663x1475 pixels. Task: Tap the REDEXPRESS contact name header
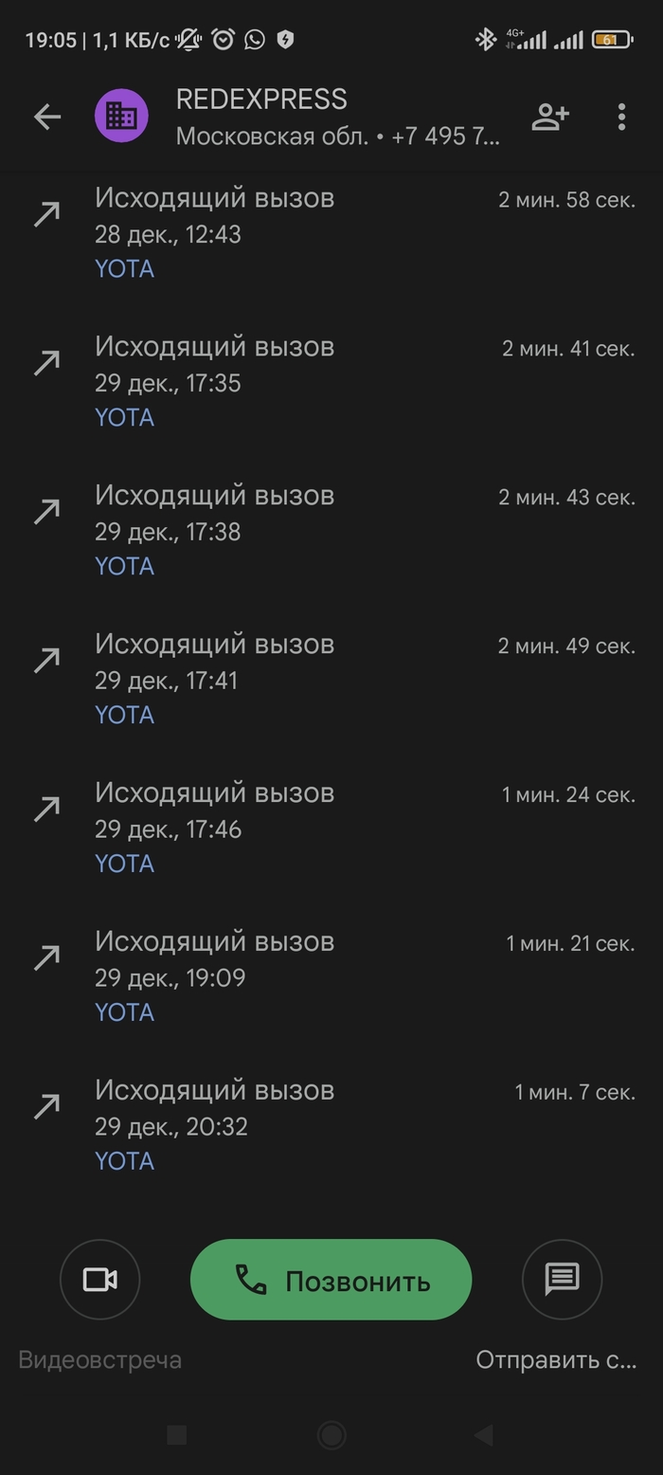pos(261,100)
